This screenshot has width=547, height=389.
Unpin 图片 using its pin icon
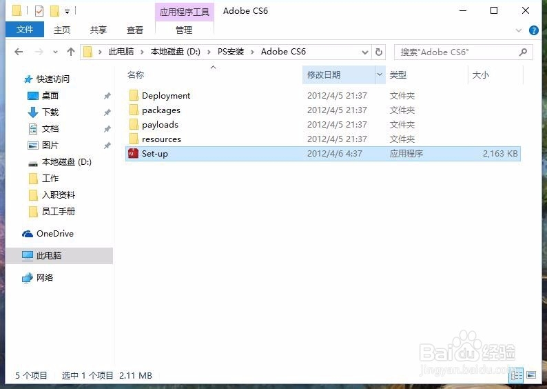tap(107, 146)
